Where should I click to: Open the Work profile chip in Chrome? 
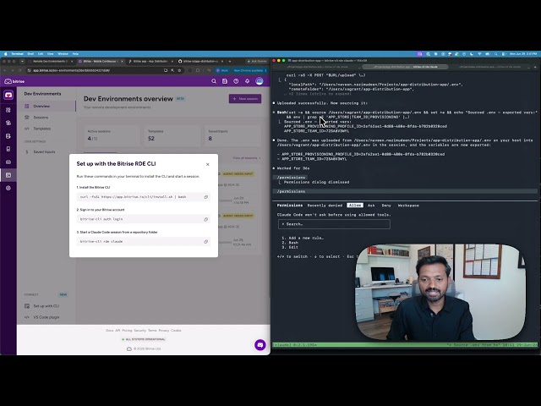pyautogui.click(x=222, y=70)
